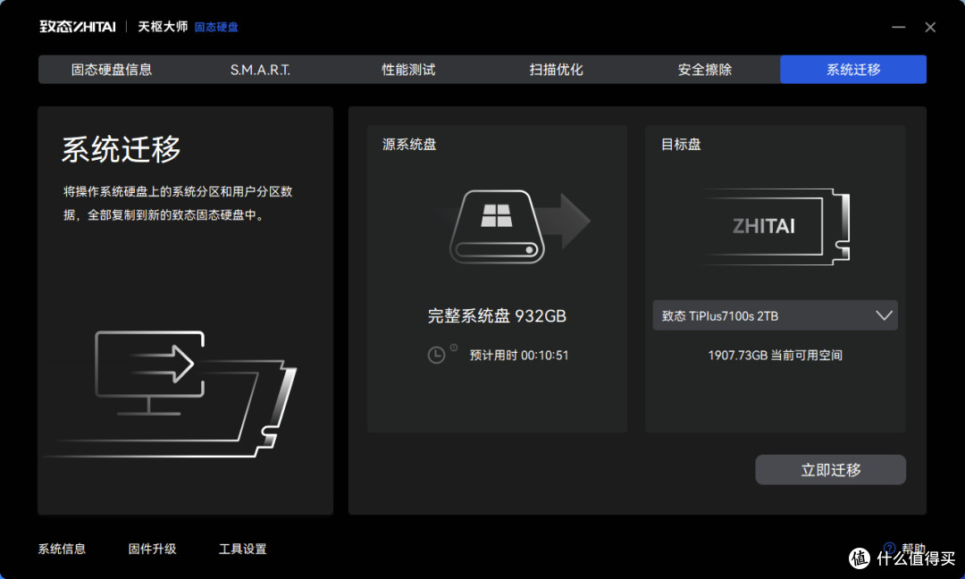The image size is (965, 579).
Task: Click the text 预计用时 00:10:51
Action: pyautogui.click(x=519, y=355)
